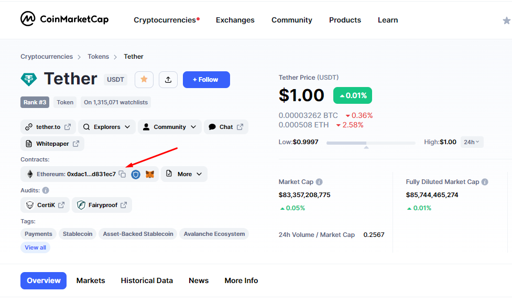This screenshot has height=303, width=512.
Task: Click the Asset-Backed Stablecoin tag
Action: (138, 234)
